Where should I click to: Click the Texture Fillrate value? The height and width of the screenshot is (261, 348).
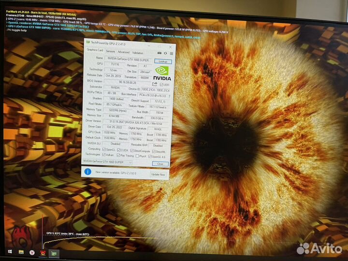[x=158, y=107]
